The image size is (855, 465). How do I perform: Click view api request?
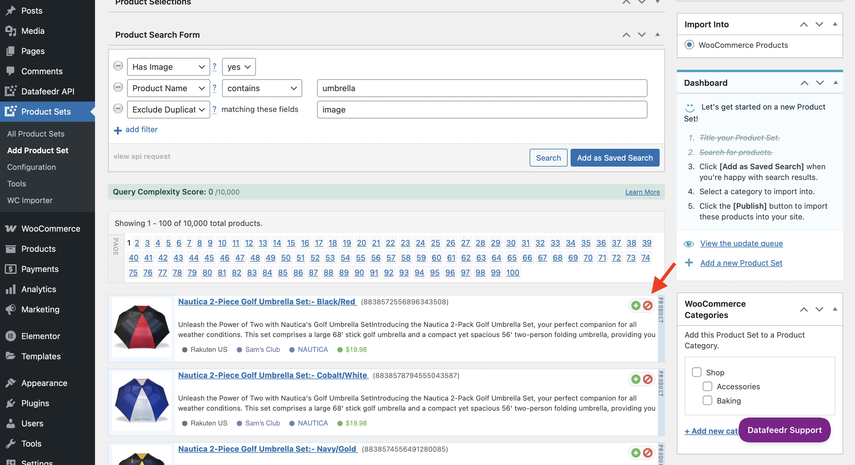tap(142, 156)
